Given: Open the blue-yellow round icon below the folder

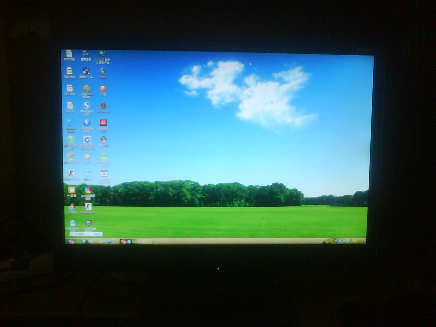Looking at the screenshot, I should (87, 174).
